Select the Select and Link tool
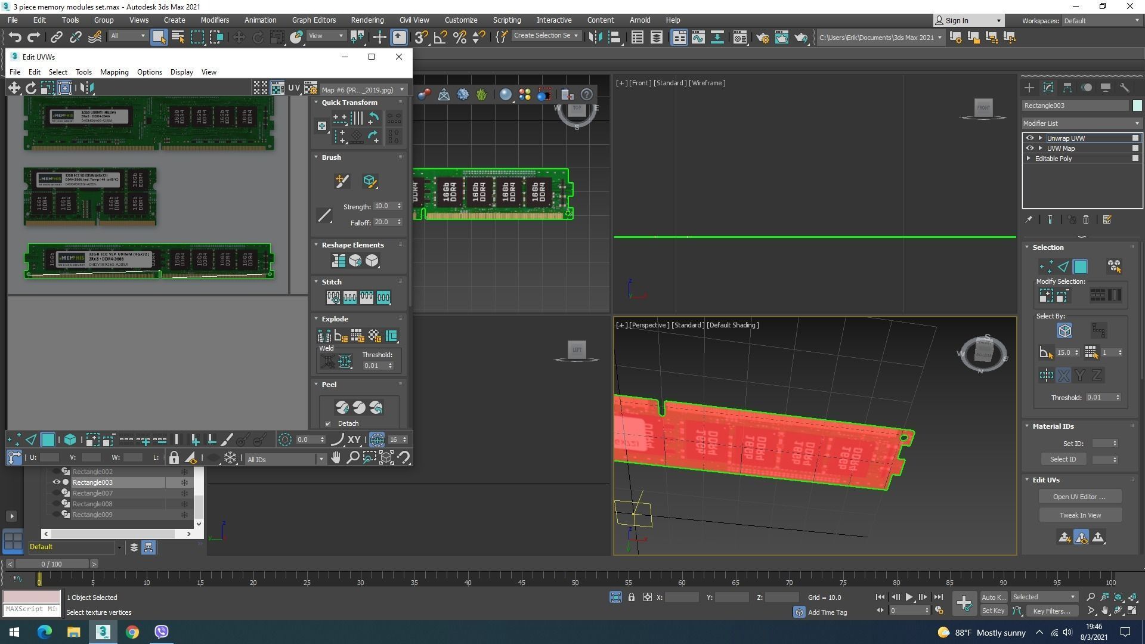Image resolution: width=1145 pixels, height=644 pixels. tap(56, 38)
